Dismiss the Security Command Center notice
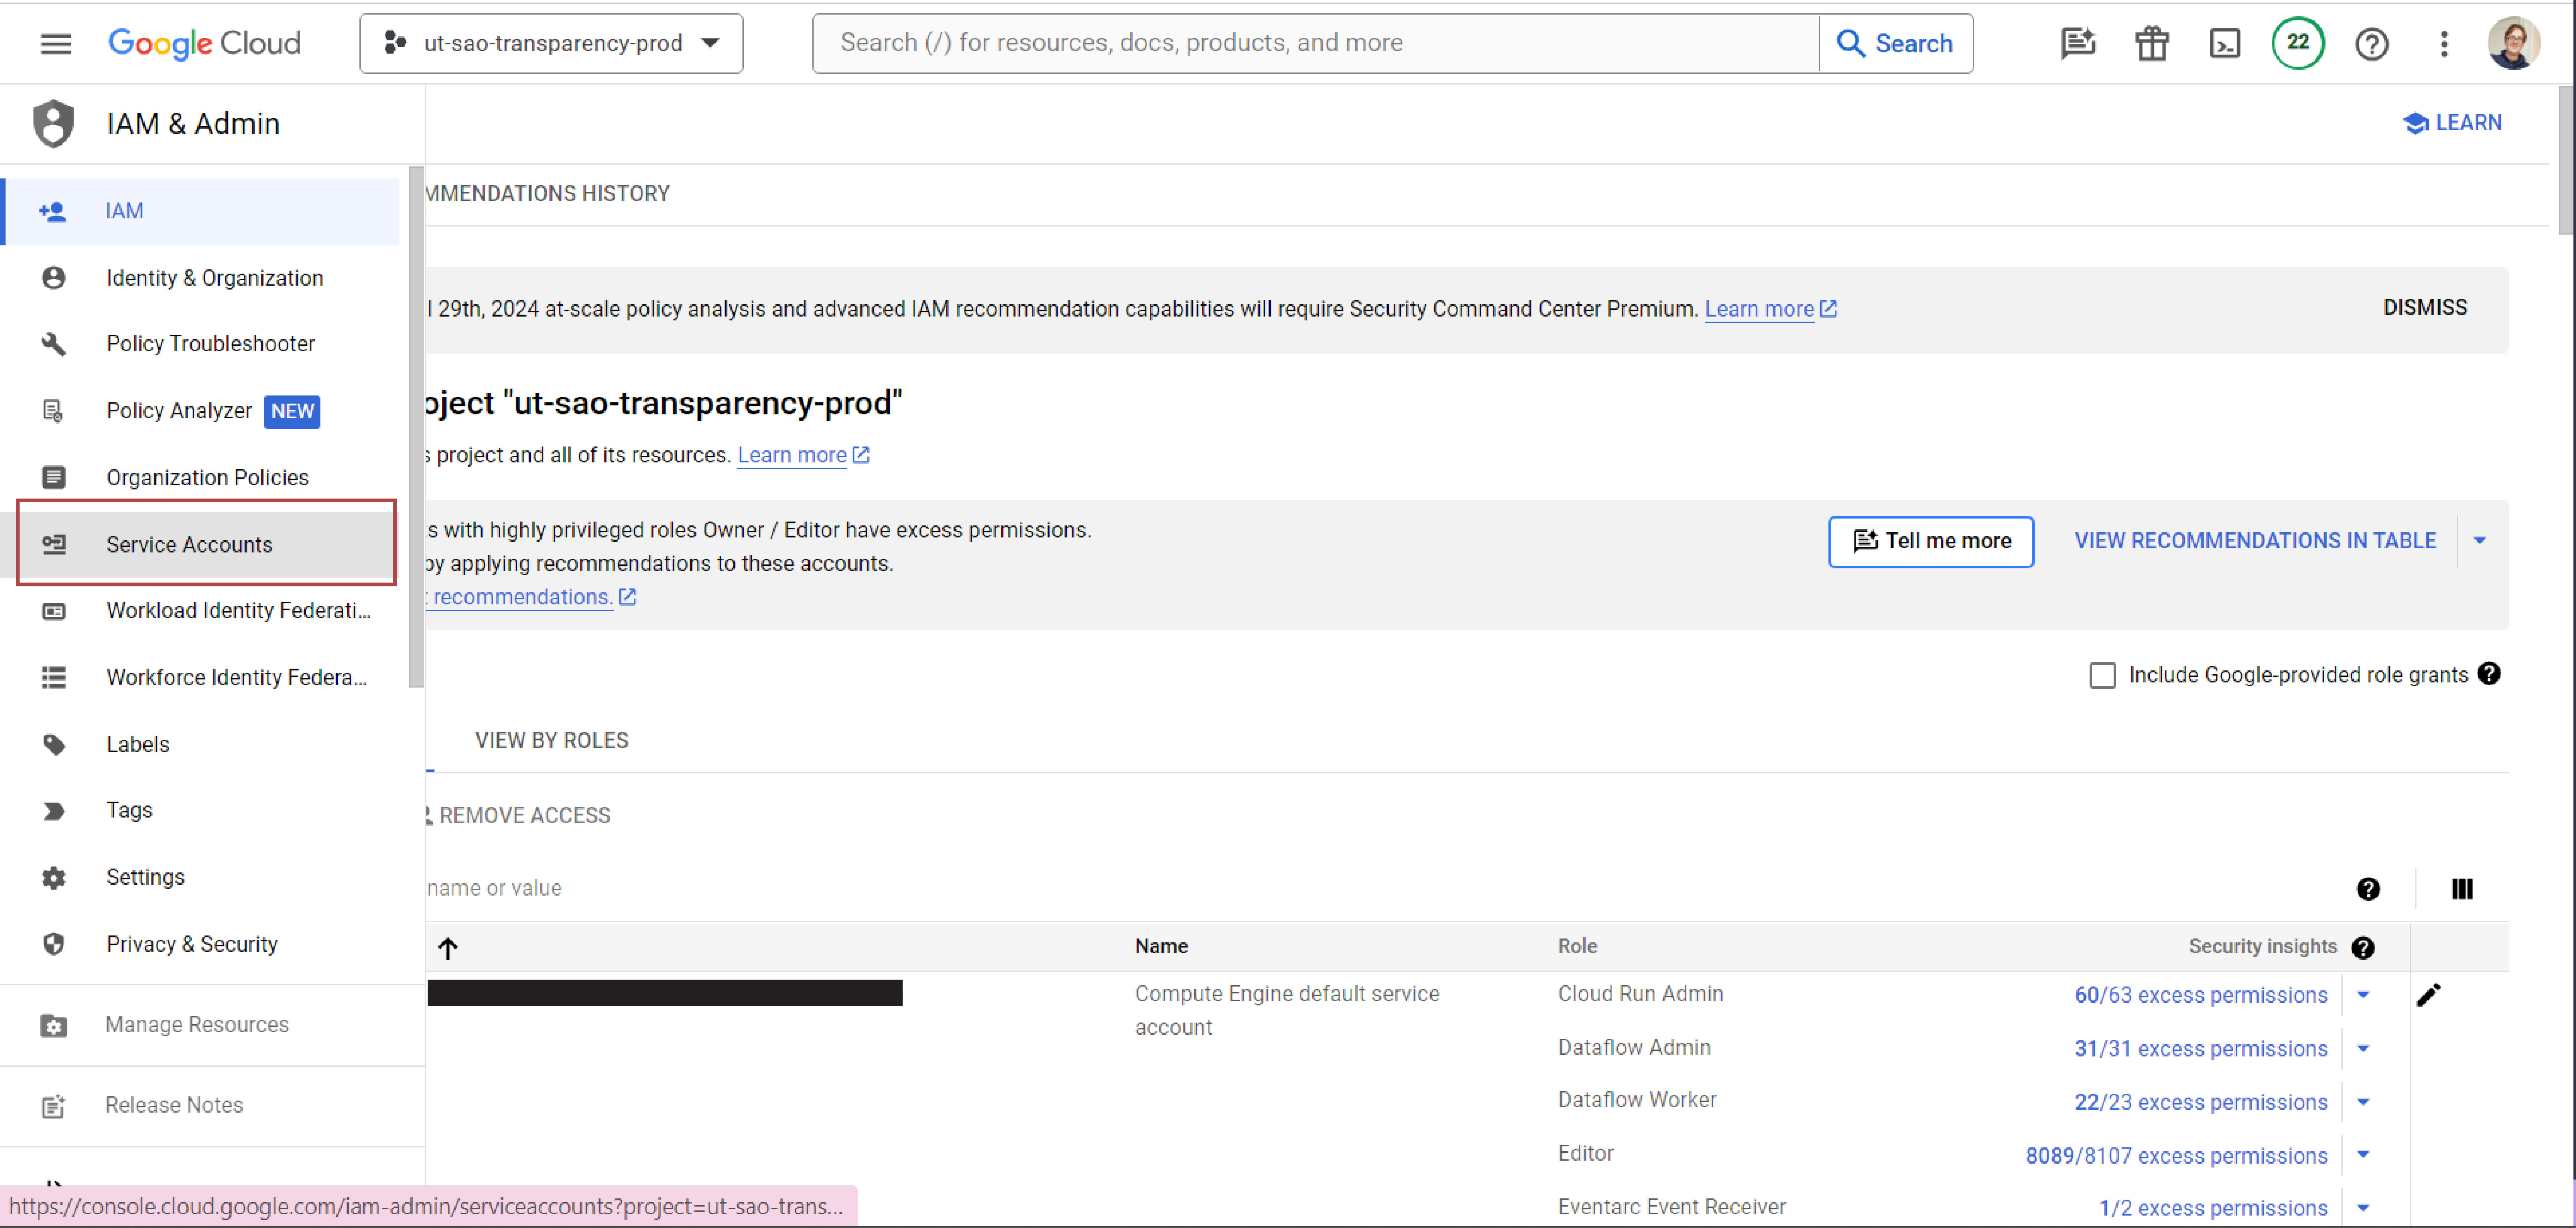Screen dimensions: 2576x1228 tap(2425, 307)
